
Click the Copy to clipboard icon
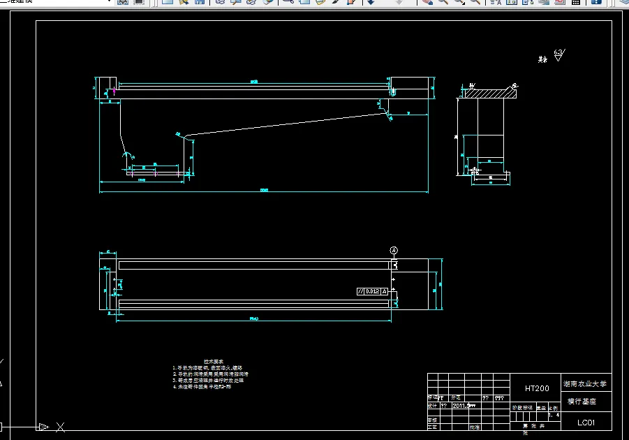[304, 2]
